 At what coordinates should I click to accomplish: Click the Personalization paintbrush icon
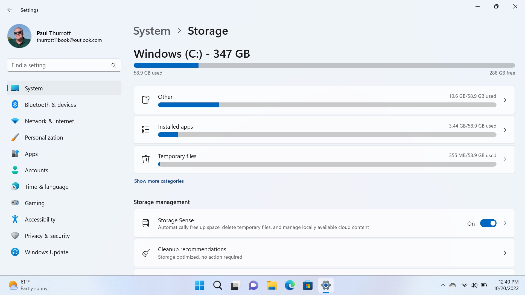(15, 137)
